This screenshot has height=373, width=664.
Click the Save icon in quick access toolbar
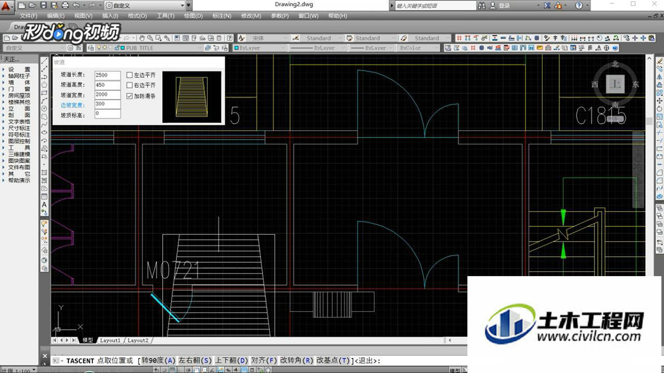click(43, 5)
